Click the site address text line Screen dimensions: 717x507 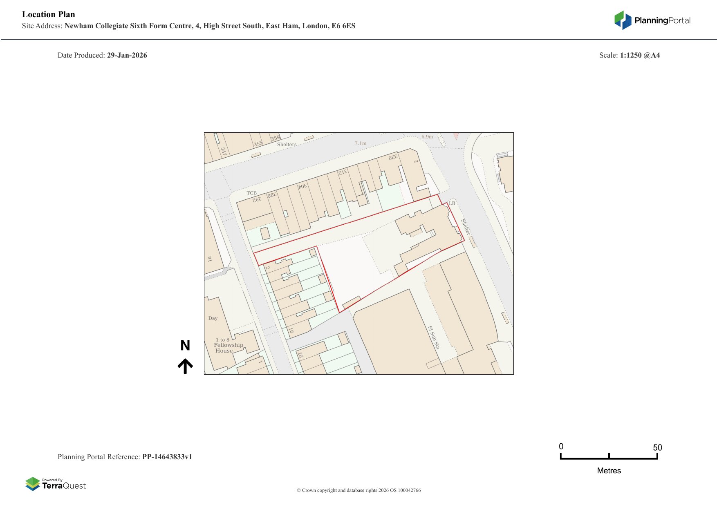[x=188, y=26]
